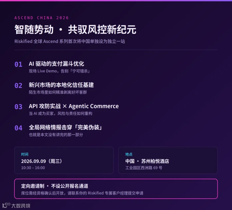Click the line 当 AI 成为买家 description
The height and width of the screenshot is (210, 232).
pyautogui.click(x=61, y=114)
